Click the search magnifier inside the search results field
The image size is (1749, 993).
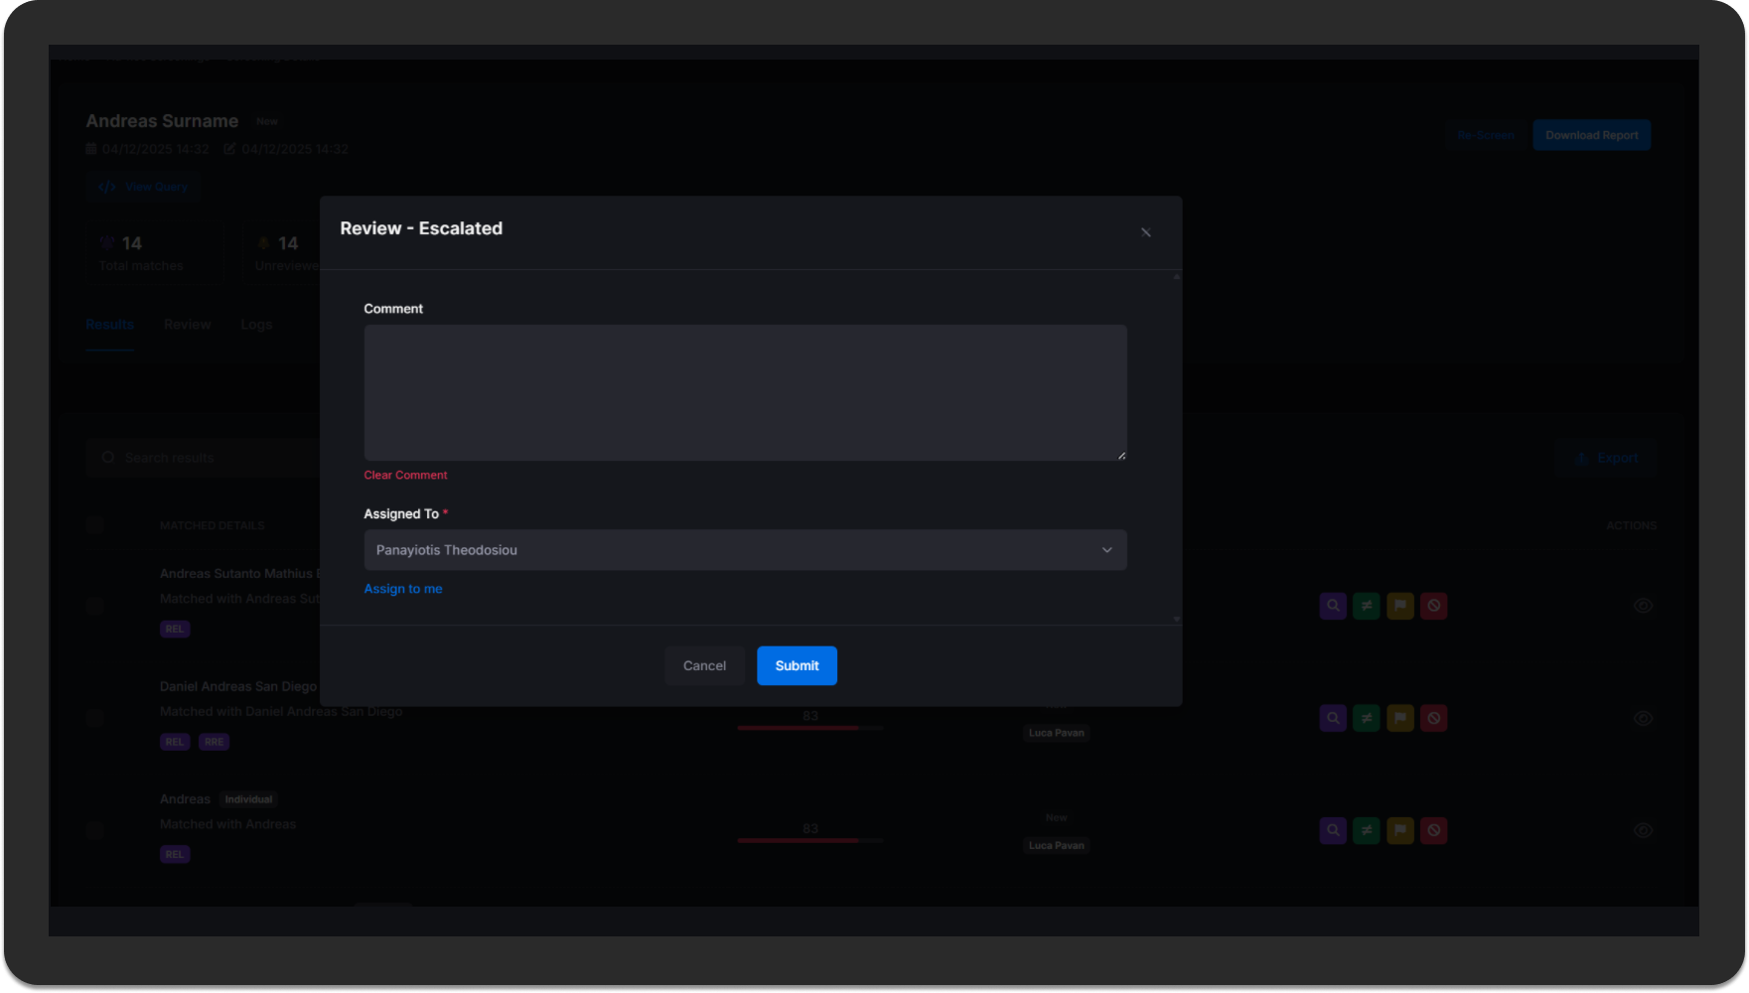[107, 458]
